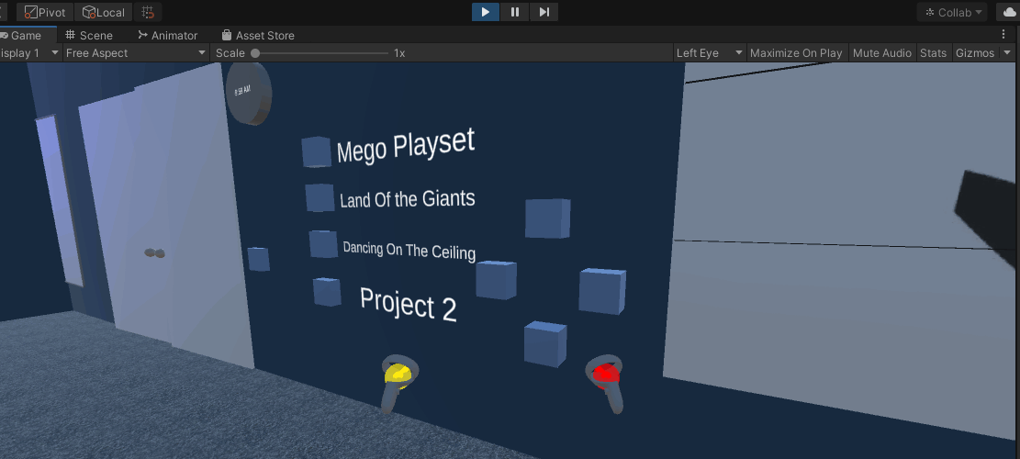Click the Asset Store bag icon
Screen dimensions: 1020x459
coord(227,35)
